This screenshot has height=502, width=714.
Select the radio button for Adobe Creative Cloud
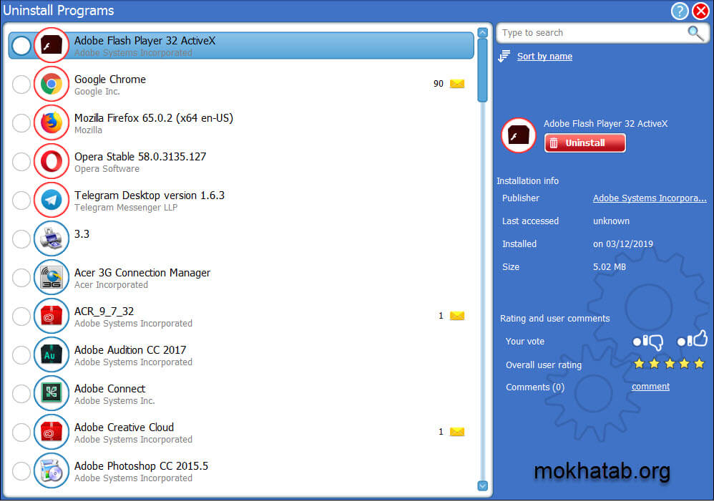(x=21, y=432)
